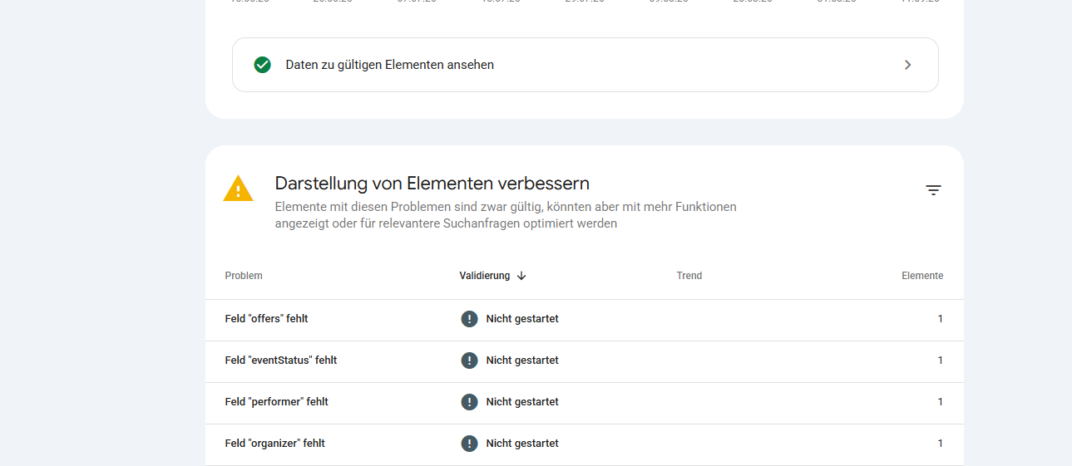Screen dimensions: 1072x466
Task: Click the Trend column header
Action: (689, 276)
